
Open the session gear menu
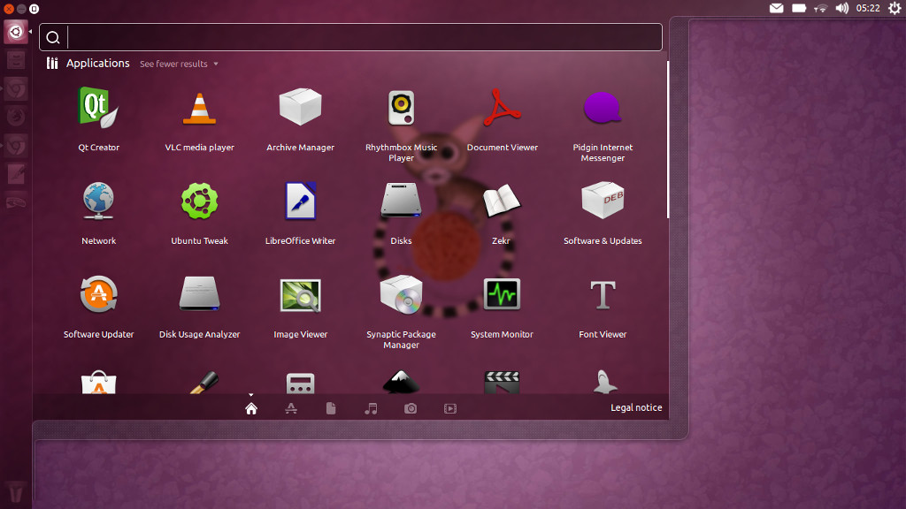894,9
